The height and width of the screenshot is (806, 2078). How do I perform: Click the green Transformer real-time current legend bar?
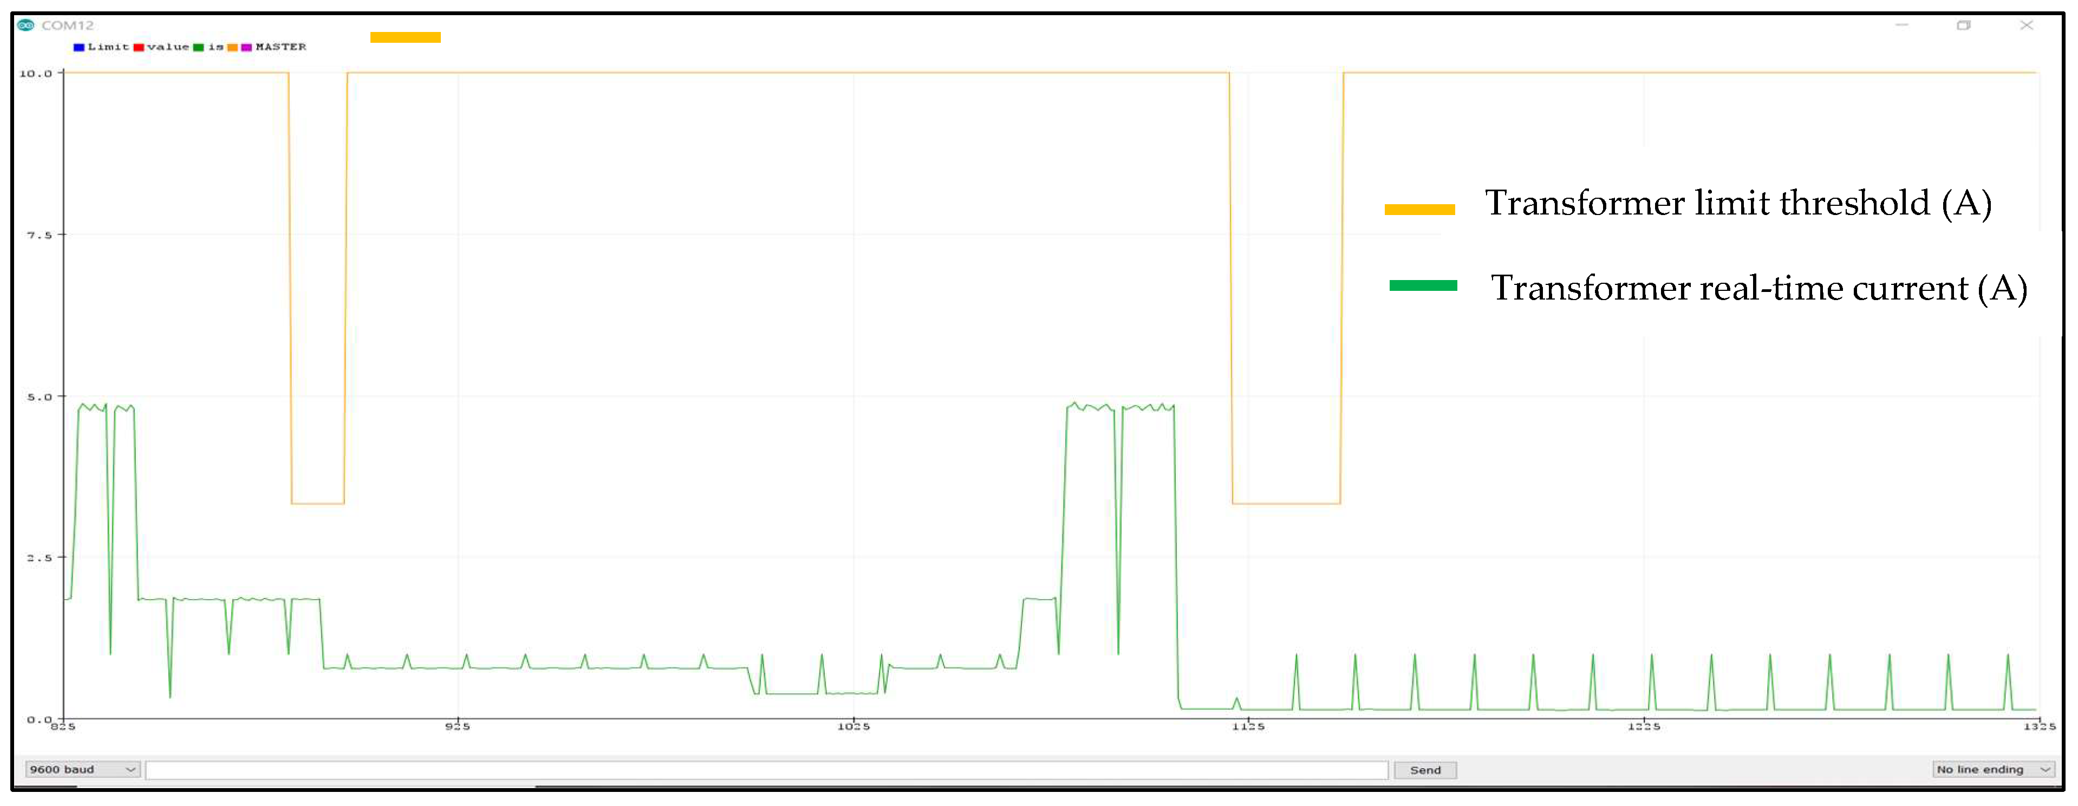(x=1423, y=285)
